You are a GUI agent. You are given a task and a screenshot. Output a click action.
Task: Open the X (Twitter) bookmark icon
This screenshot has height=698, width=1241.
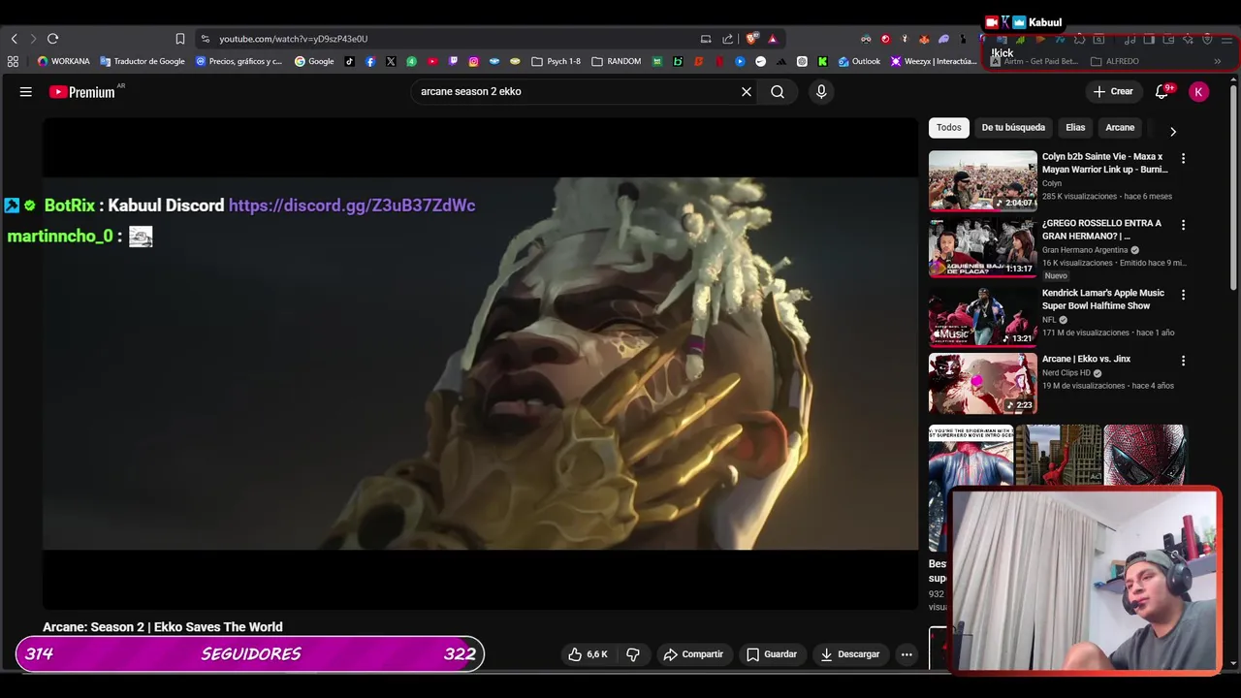pos(391,61)
